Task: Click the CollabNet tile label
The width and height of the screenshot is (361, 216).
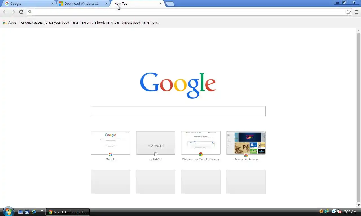Action: (x=156, y=159)
